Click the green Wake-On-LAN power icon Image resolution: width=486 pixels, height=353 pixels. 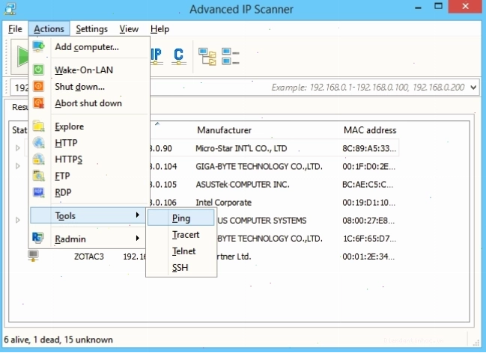coord(38,70)
